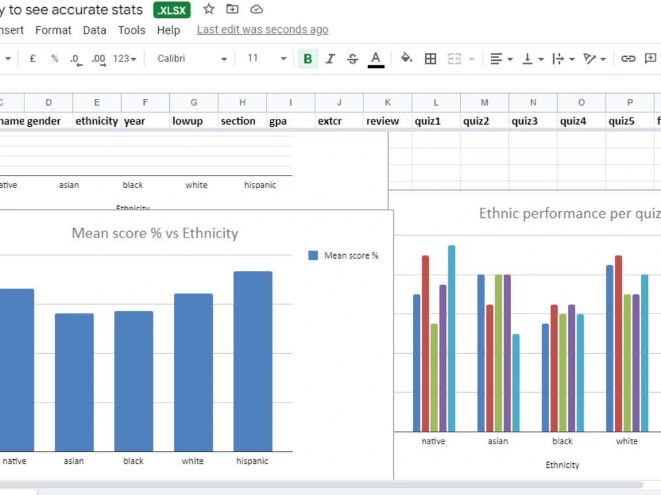Open the font size 11 dropdown
Screen dimensions: 661x495
click(x=267, y=59)
